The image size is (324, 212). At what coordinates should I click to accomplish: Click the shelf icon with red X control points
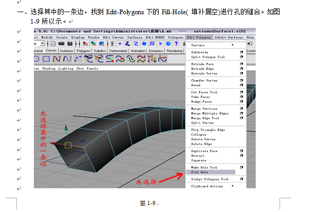[141, 59]
